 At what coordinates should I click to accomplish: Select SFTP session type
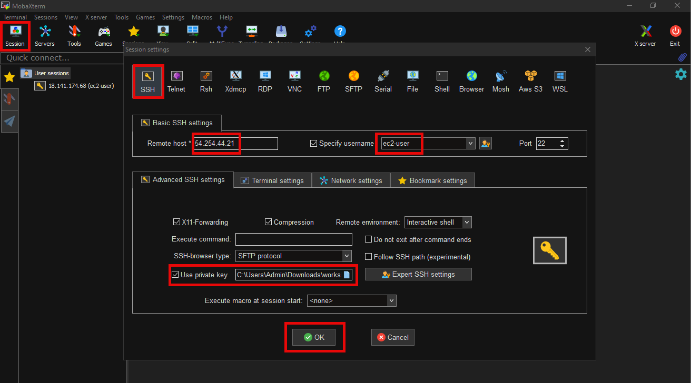(353, 82)
